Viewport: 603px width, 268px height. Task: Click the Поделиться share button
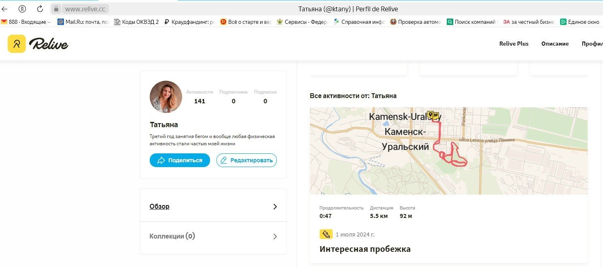(x=180, y=160)
